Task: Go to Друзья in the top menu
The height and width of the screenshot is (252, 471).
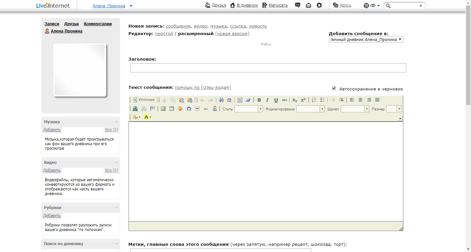Action: (x=218, y=5)
